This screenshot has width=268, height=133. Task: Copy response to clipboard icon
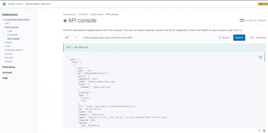(x=264, y=130)
